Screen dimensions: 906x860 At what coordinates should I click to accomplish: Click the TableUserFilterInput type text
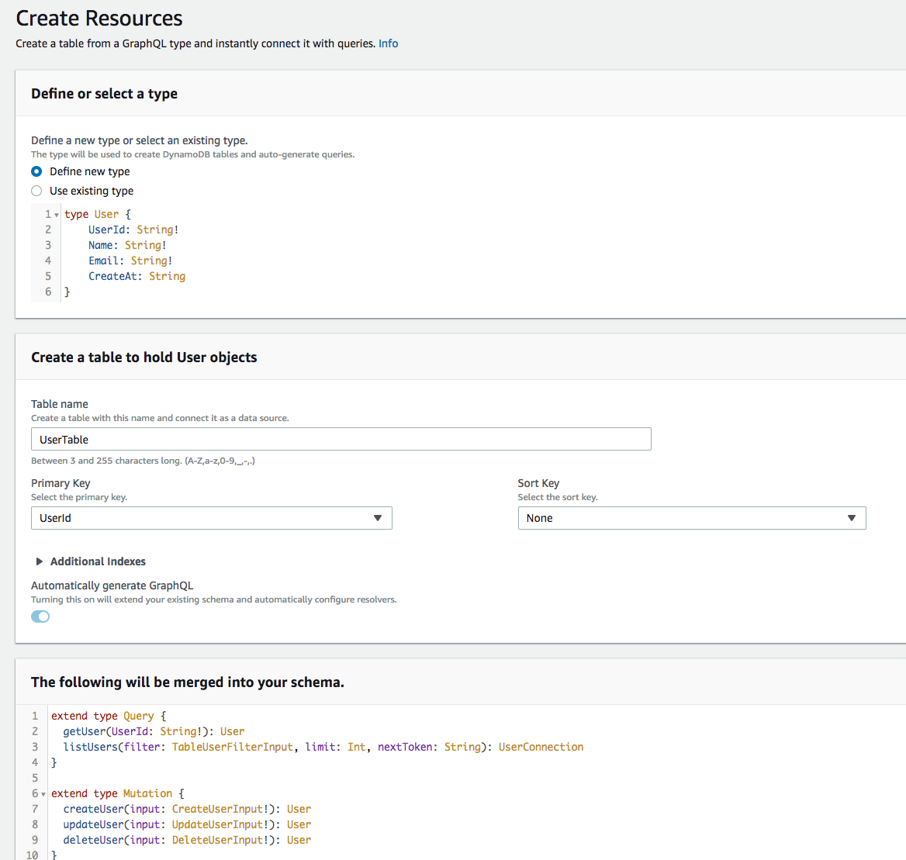click(232, 748)
